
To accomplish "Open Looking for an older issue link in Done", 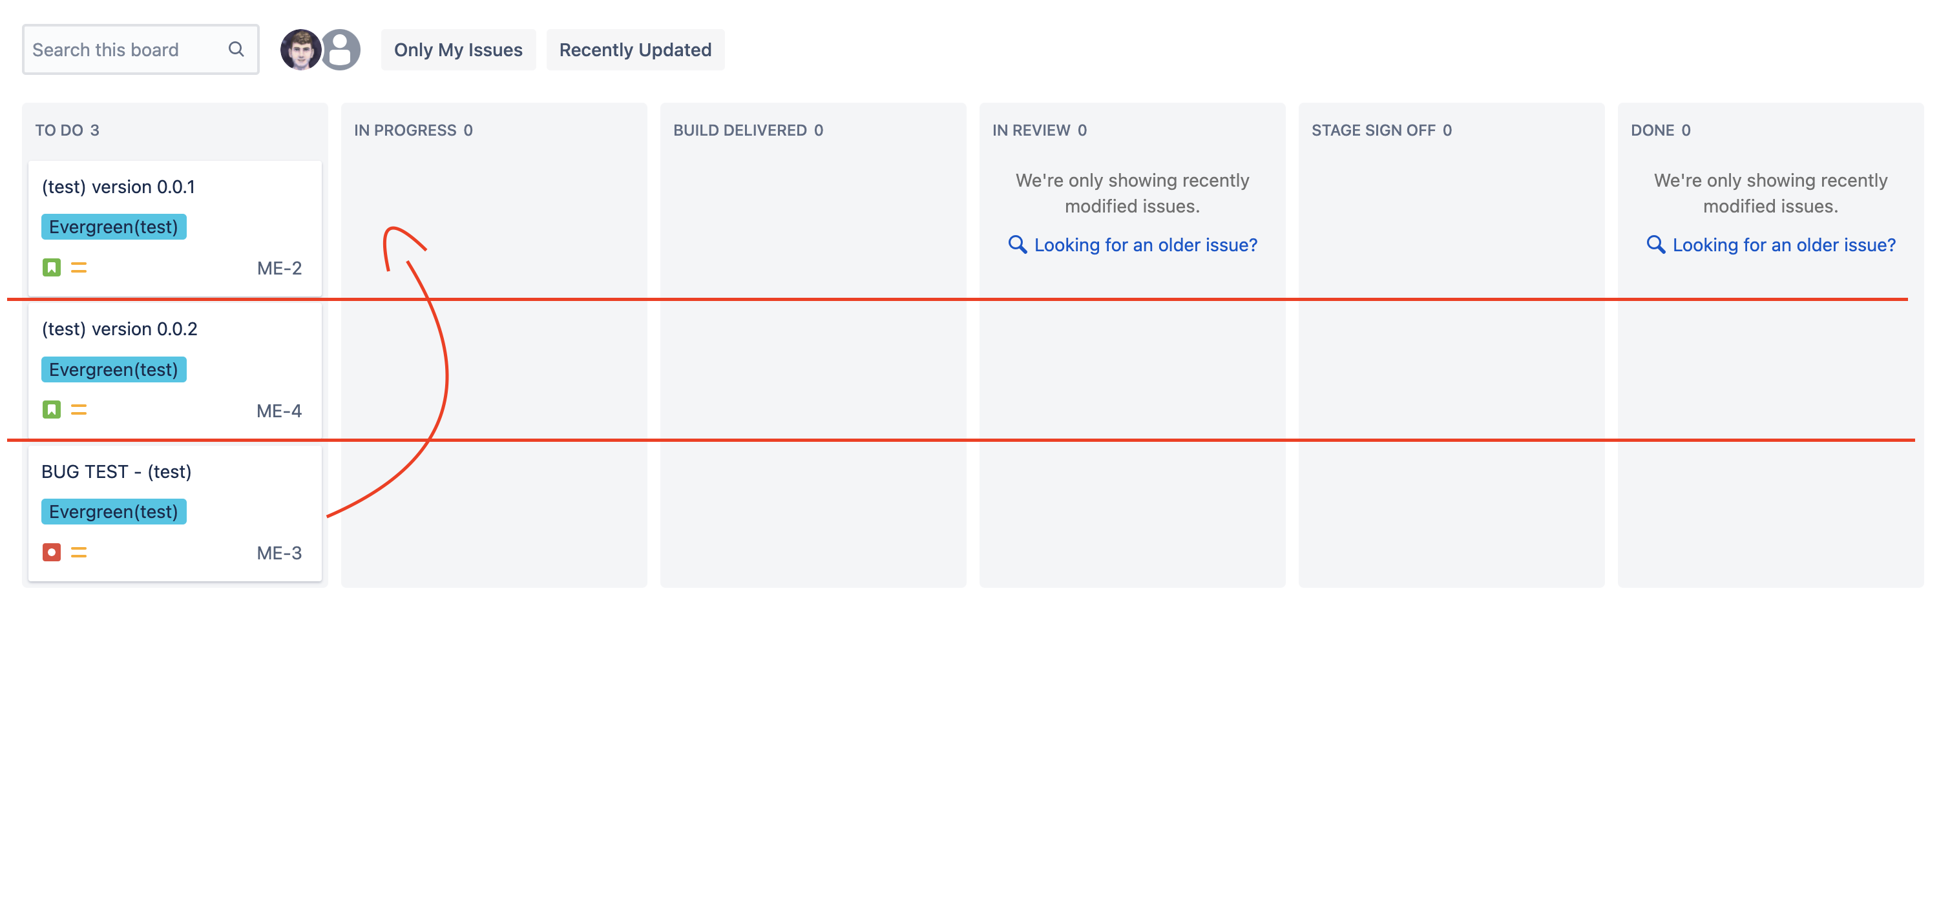I will pos(1783,245).
